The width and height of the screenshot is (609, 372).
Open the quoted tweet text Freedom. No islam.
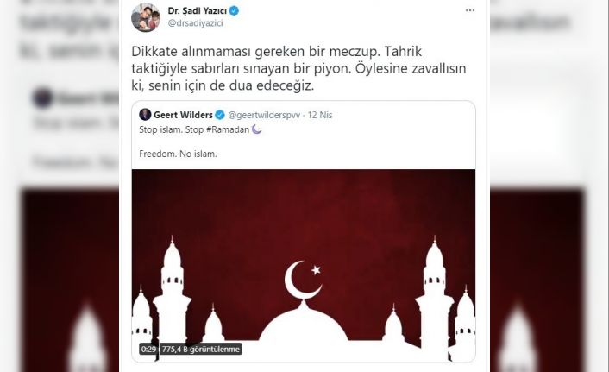click(178, 154)
